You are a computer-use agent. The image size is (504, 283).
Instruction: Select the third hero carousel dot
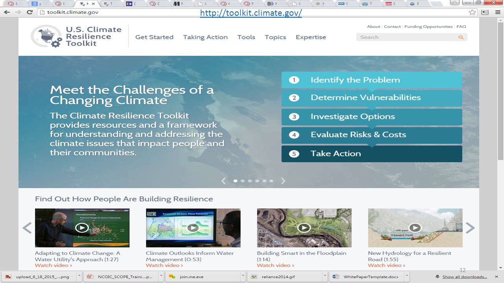click(250, 181)
